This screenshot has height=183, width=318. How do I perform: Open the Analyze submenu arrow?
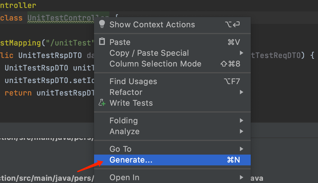[241, 132]
